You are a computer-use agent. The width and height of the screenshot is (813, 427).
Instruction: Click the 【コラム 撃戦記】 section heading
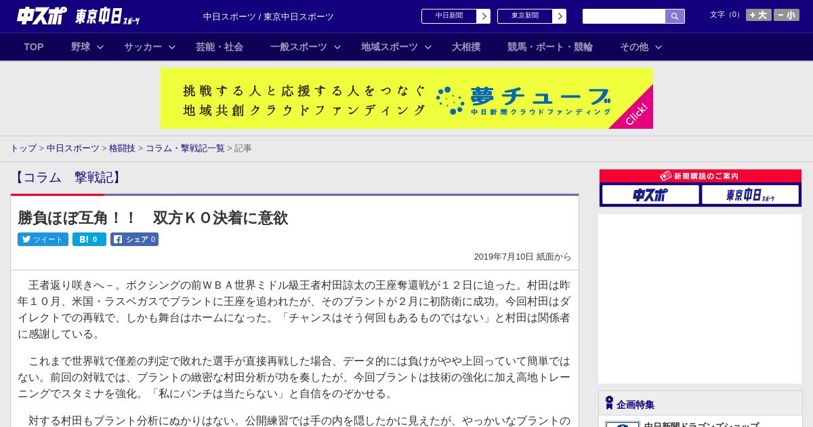[68, 178]
